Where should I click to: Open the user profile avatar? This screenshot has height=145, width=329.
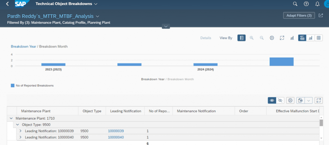coord(327,4)
